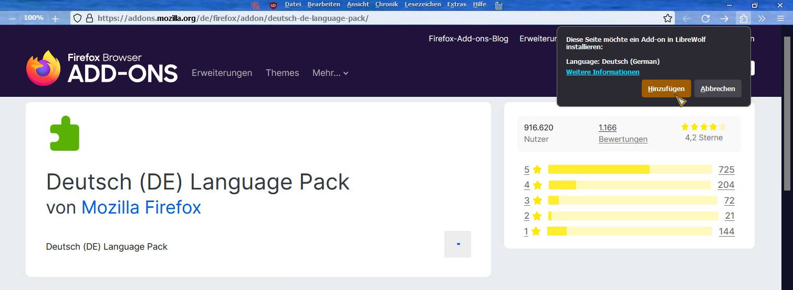Expand the Mehr… dropdown

(330, 73)
